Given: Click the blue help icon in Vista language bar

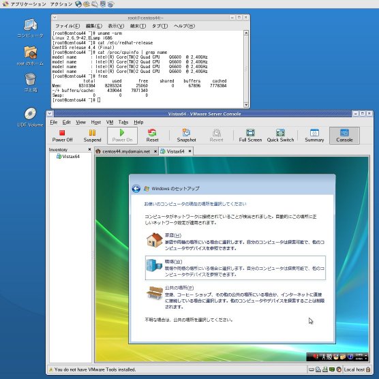Looking at the screenshot, I should point(350,357).
